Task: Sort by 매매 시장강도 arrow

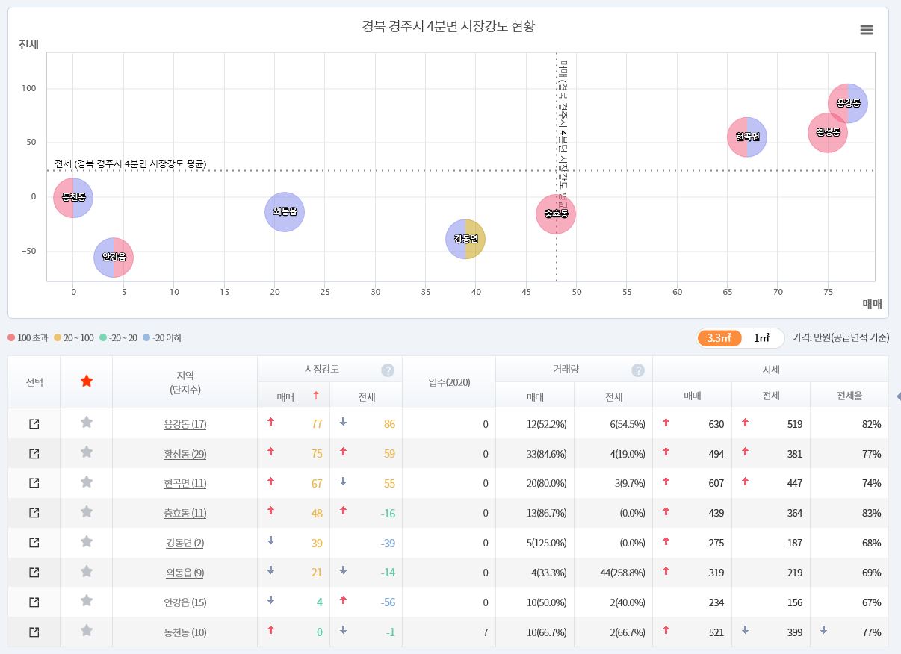Action: [316, 396]
